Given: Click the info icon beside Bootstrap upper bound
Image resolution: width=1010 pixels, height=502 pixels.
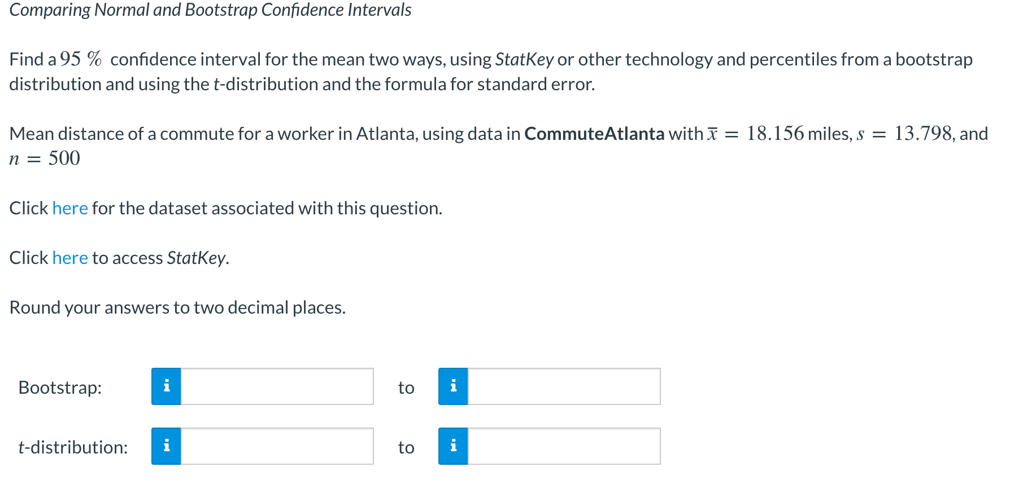Looking at the screenshot, I should point(453,387).
